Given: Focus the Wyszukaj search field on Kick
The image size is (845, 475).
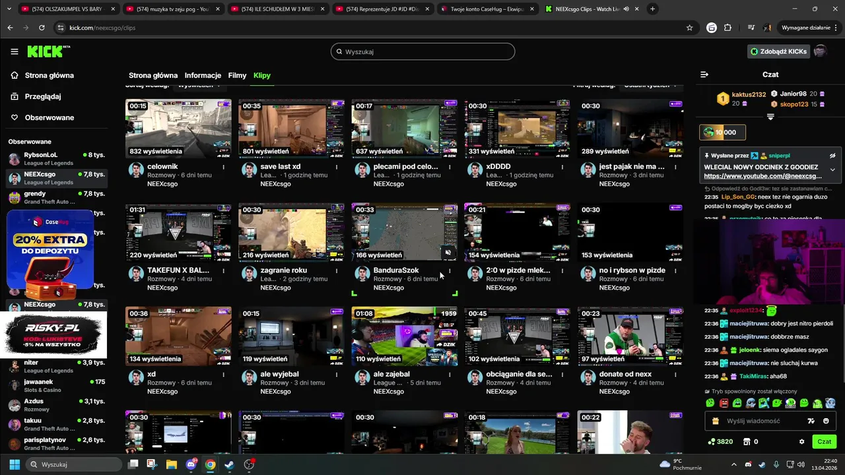Looking at the screenshot, I should 422,51.
